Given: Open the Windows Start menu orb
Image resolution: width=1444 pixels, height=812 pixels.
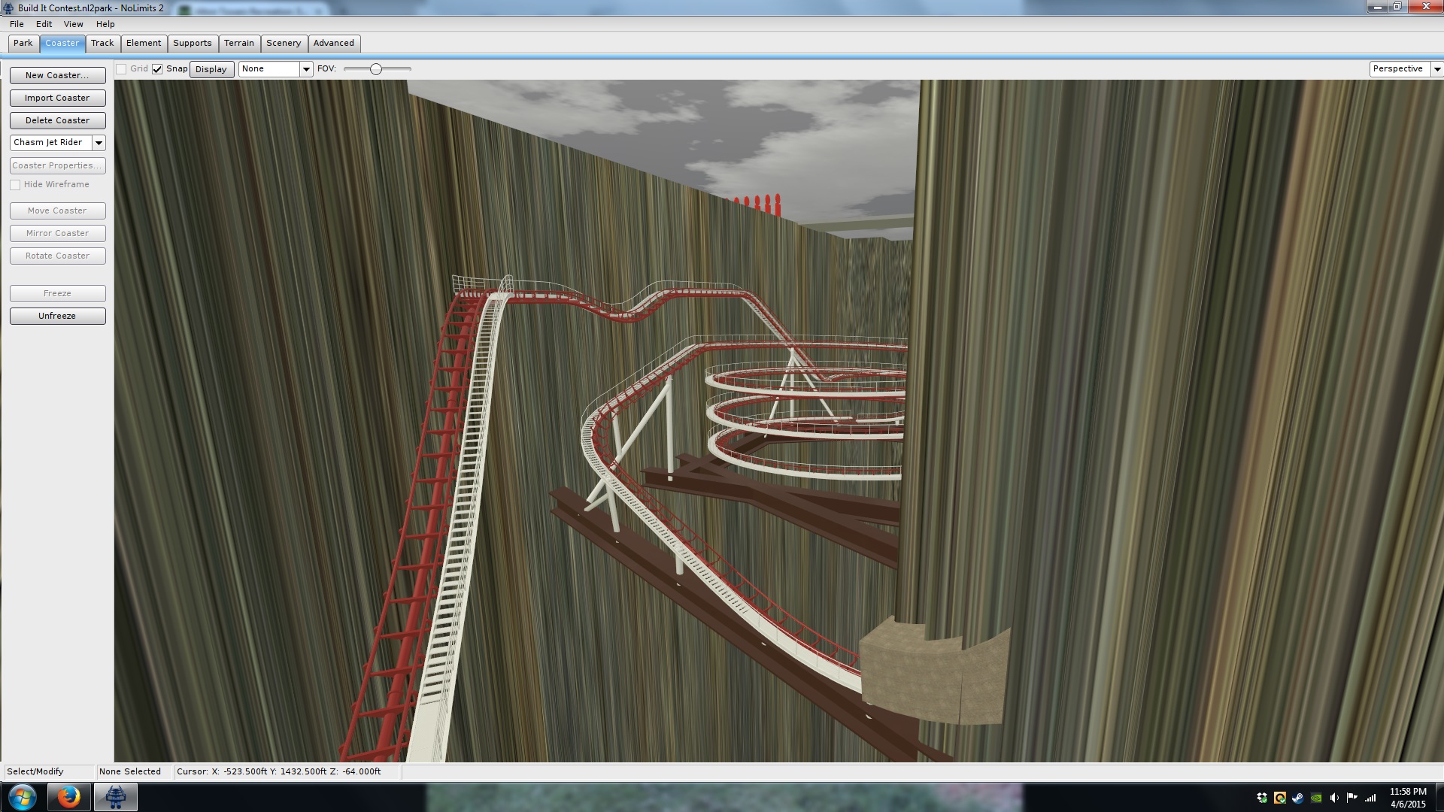Looking at the screenshot, I should (x=22, y=797).
